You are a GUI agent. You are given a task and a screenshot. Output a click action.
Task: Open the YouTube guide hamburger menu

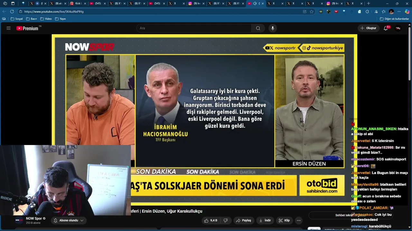[9, 28]
